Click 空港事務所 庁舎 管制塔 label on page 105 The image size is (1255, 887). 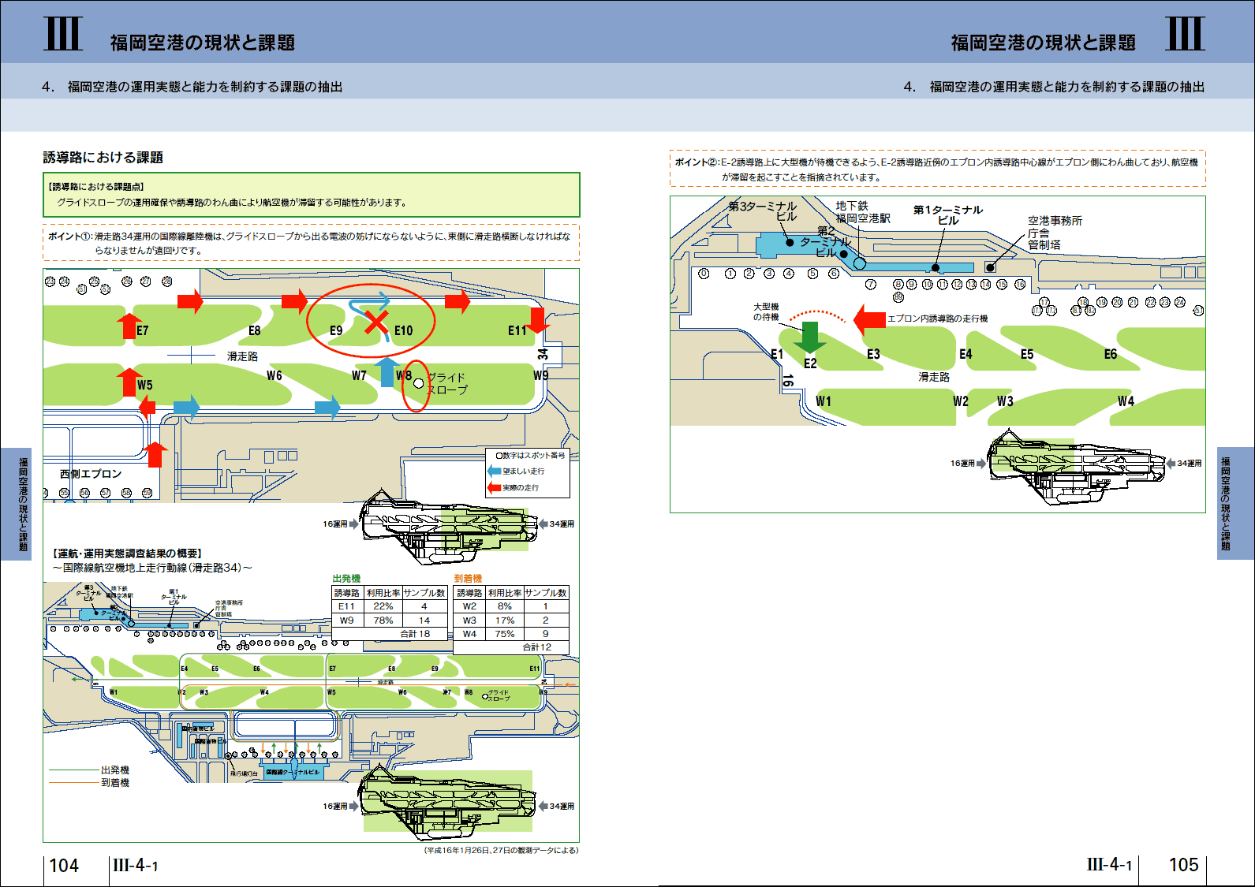coord(1055,233)
